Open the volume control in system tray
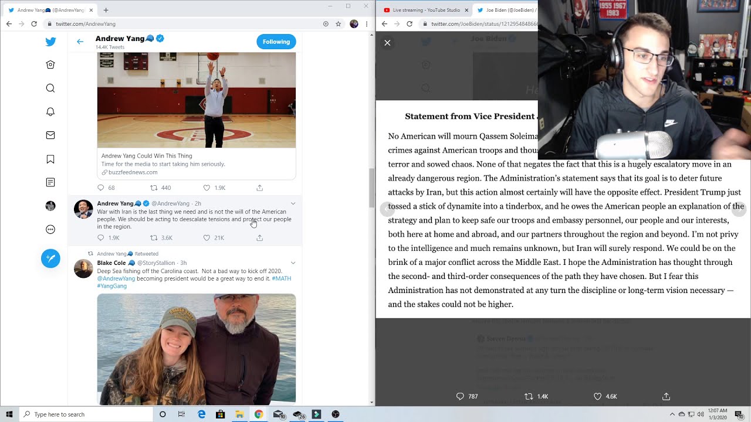This screenshot has width=751, height=422. click(x=701, y=414)
